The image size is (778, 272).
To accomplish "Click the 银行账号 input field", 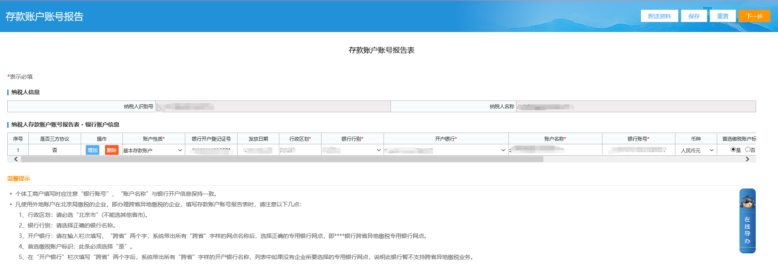I will click(639, 150).
